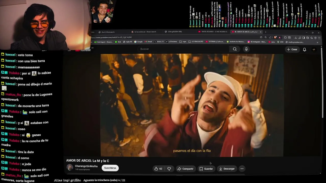326x183 pixels.
Task: Click the YouTube Buscar search field
Action: coord(183,49)
